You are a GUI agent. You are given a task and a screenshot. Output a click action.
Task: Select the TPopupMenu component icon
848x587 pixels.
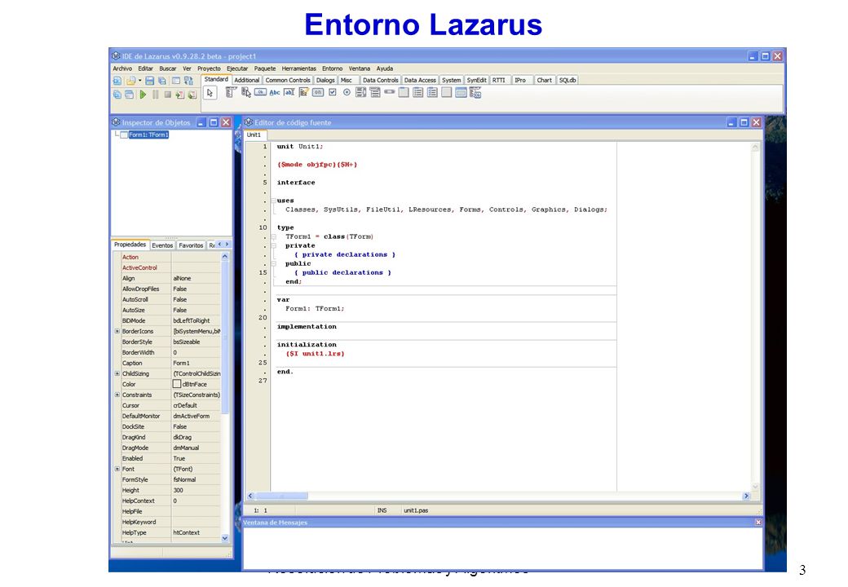(x=246, y=92)
